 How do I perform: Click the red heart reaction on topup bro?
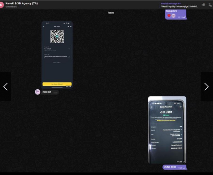pyautogui.click(x=169, y=16)
